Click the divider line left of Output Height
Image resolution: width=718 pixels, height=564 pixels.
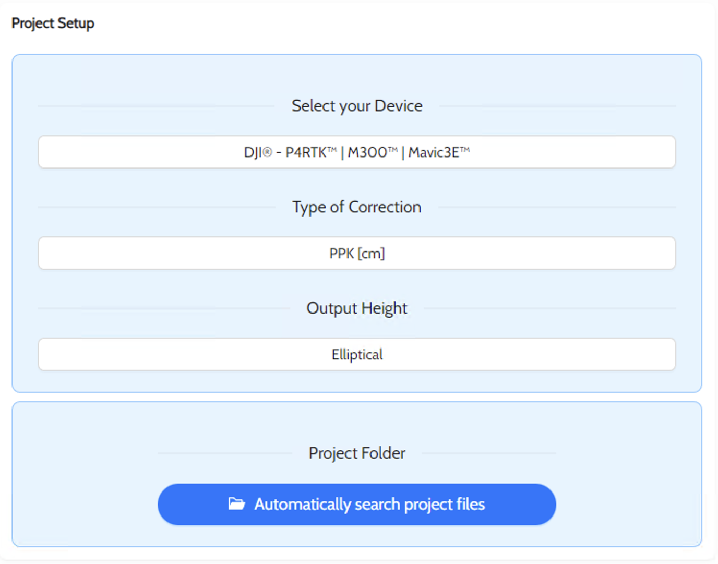163,308
